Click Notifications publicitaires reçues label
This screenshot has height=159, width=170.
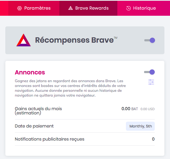pos(49,139)
